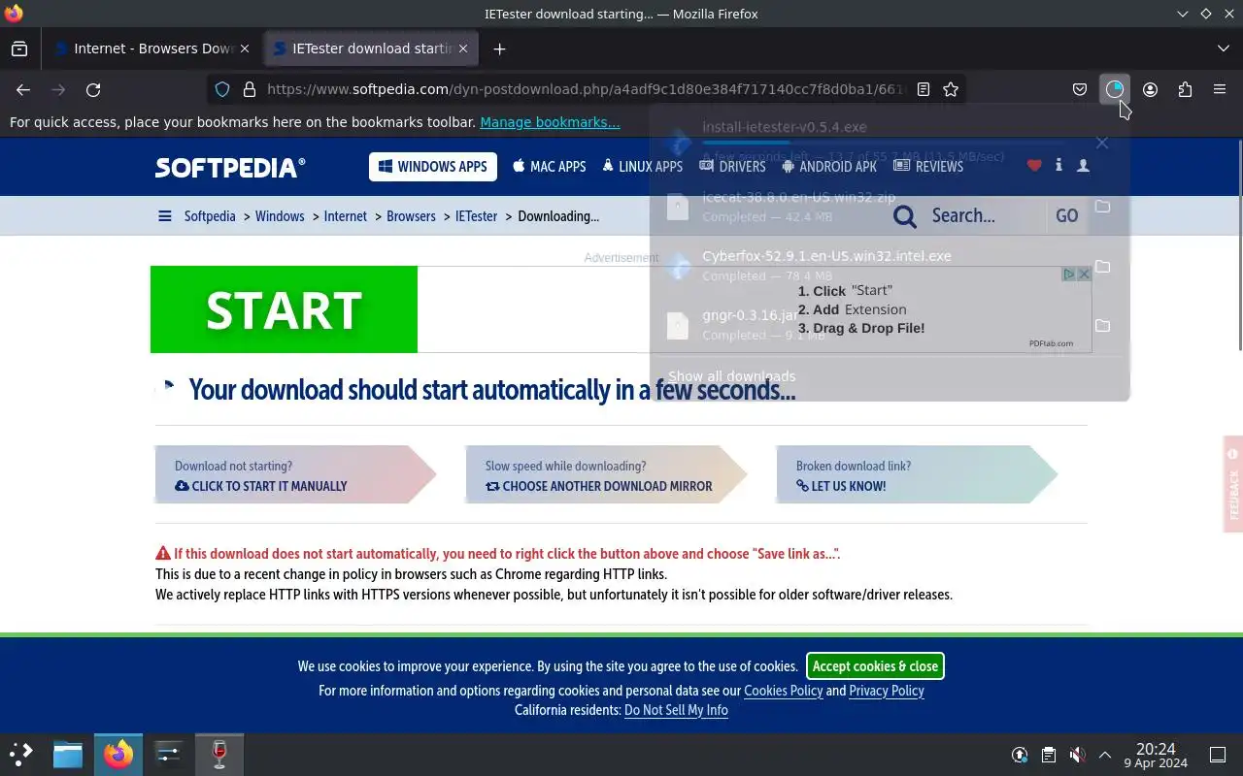Viewport: 1243px width, 776px height.
Task: Toggle reader view in address bar
Action: tap(924, 89)
